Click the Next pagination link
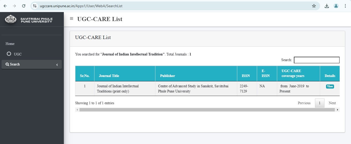Screen dimensions: 351x144 332,103
